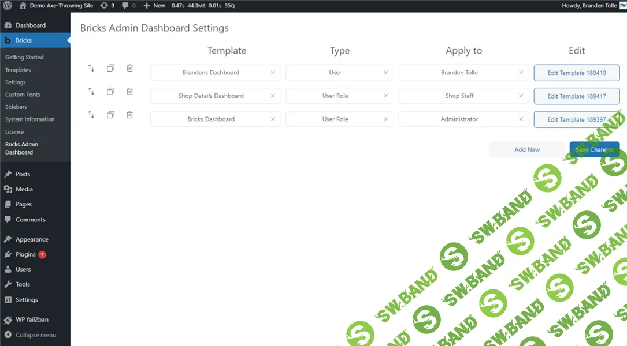Screen dimensions: 627x346
Task: Clear the Branden Tolle selection
Action: [x=521, y=73]
